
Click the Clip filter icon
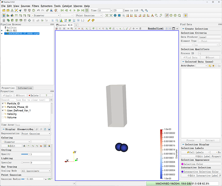tap(12, 20)
